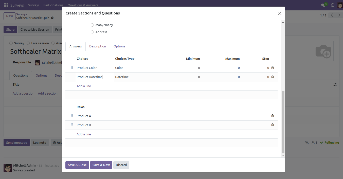343x179 pixels.
Task: Click the Share button
Action: pos(10,30)
